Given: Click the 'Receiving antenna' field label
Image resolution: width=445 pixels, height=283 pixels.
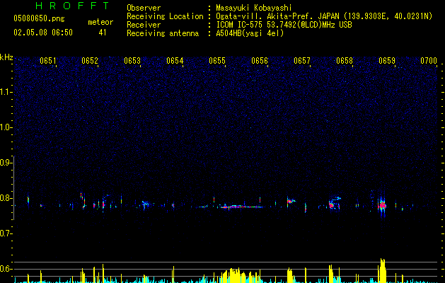Looking at the screenshot, I should (x=163, y=33).
